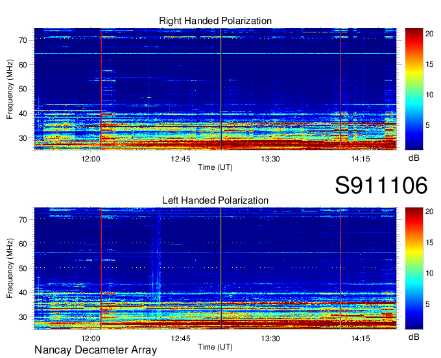This screenshot has height=358, width=441.
Task: Click the 12:45 tick under the upper plot
Action: tap(180, 159)
